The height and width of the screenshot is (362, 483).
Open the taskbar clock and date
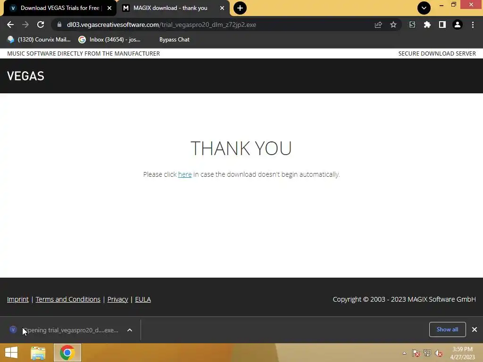[x=462, y=353]
